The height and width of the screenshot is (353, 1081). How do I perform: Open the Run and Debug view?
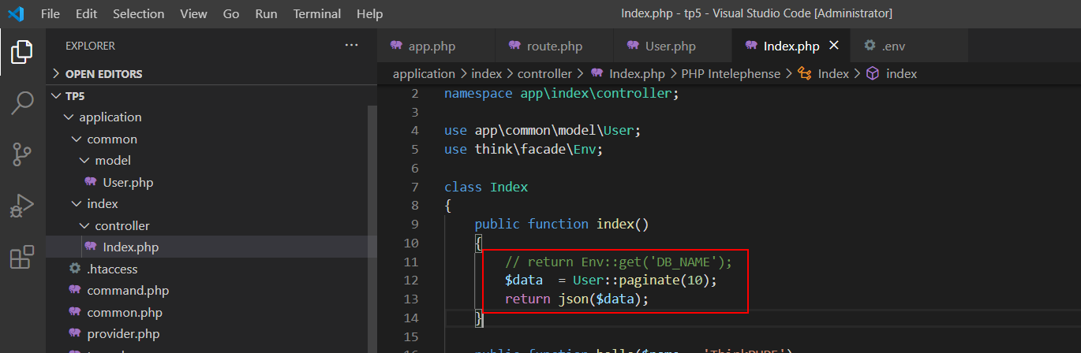[22, 206]
